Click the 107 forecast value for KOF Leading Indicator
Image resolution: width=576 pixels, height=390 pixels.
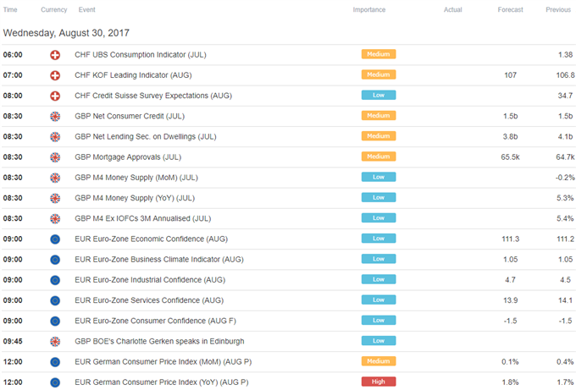pyautogui.click(x=510, y=75)
